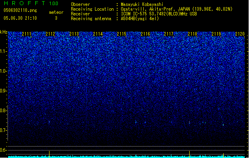
Task: Click location text Ogata-vill. Akita-Pref. JAPAN
Action: point(155,9)
